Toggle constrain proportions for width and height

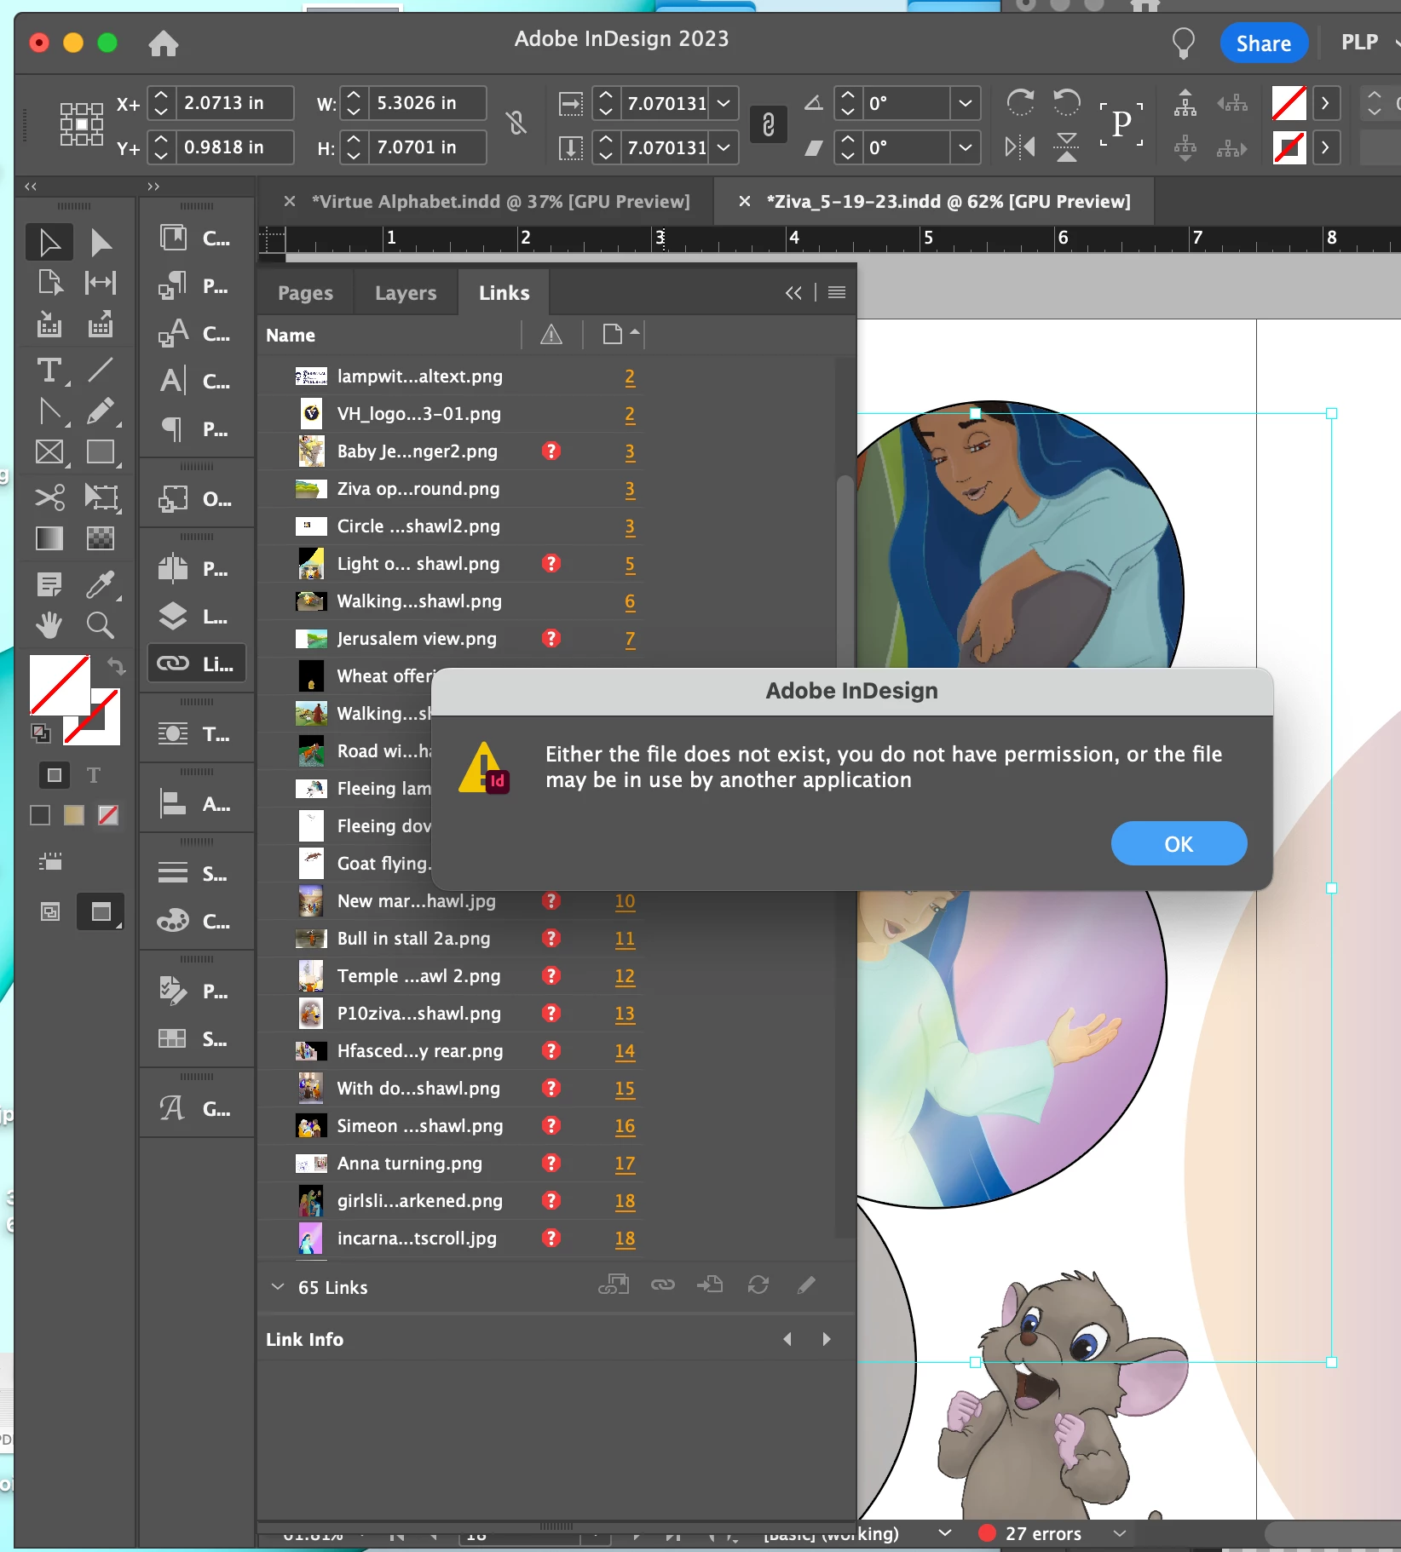[516, 124]
